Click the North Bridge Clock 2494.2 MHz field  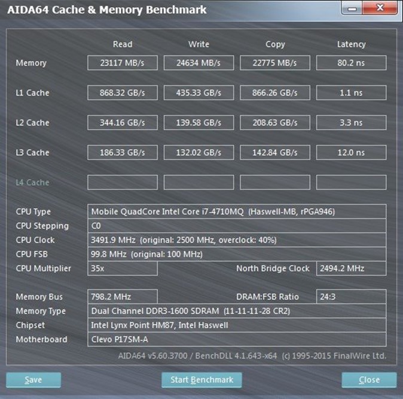[x=351, y=268]
